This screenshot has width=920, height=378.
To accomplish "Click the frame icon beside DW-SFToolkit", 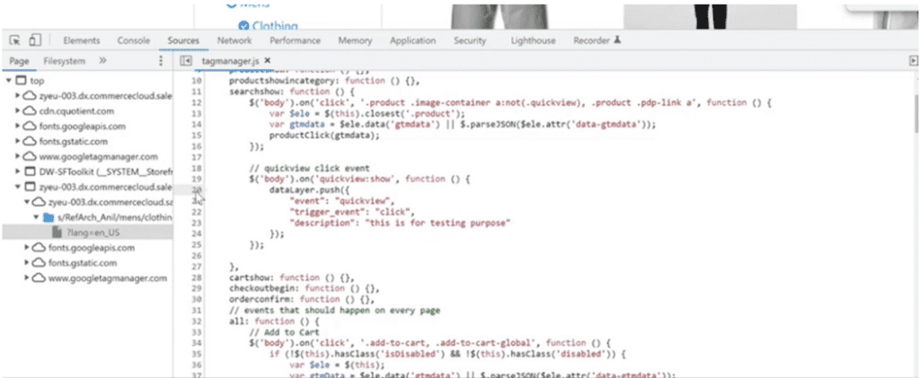I will 29,171.
